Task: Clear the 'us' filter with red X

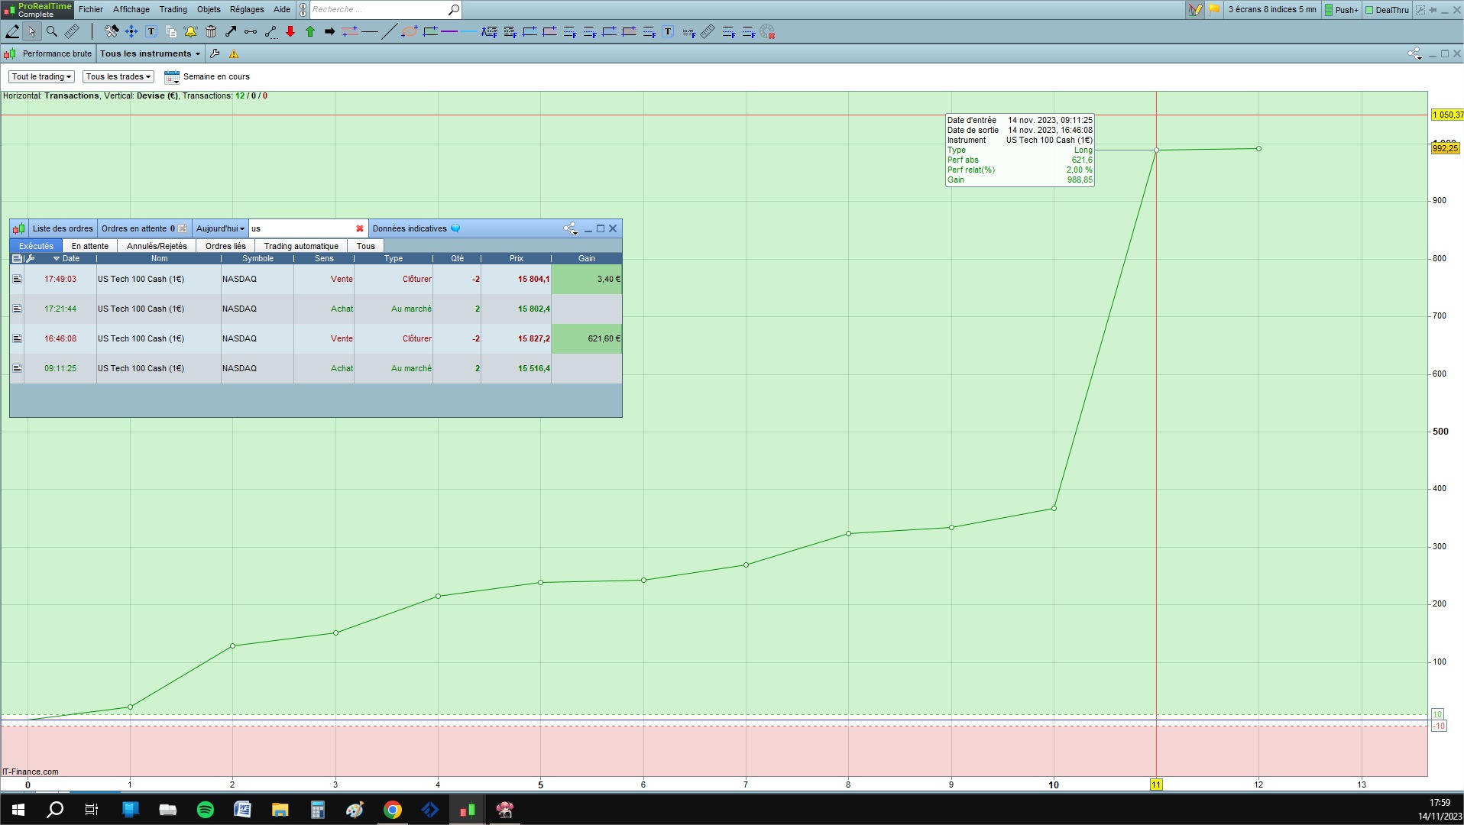Action: coord(360,228)
